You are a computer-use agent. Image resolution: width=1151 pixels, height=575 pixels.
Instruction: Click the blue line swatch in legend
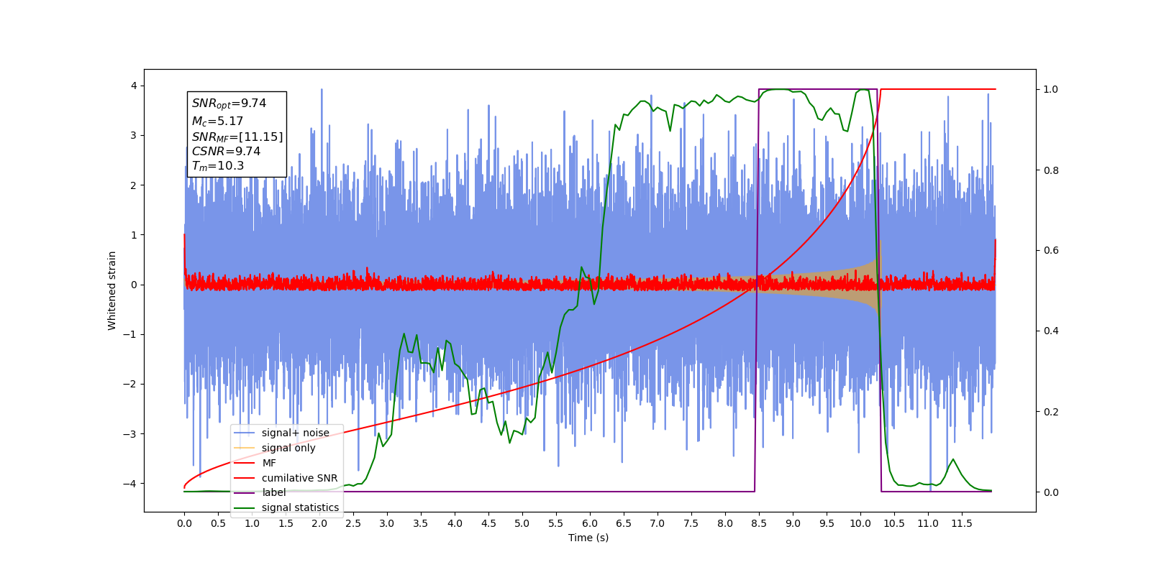click(x=245, y=433)
